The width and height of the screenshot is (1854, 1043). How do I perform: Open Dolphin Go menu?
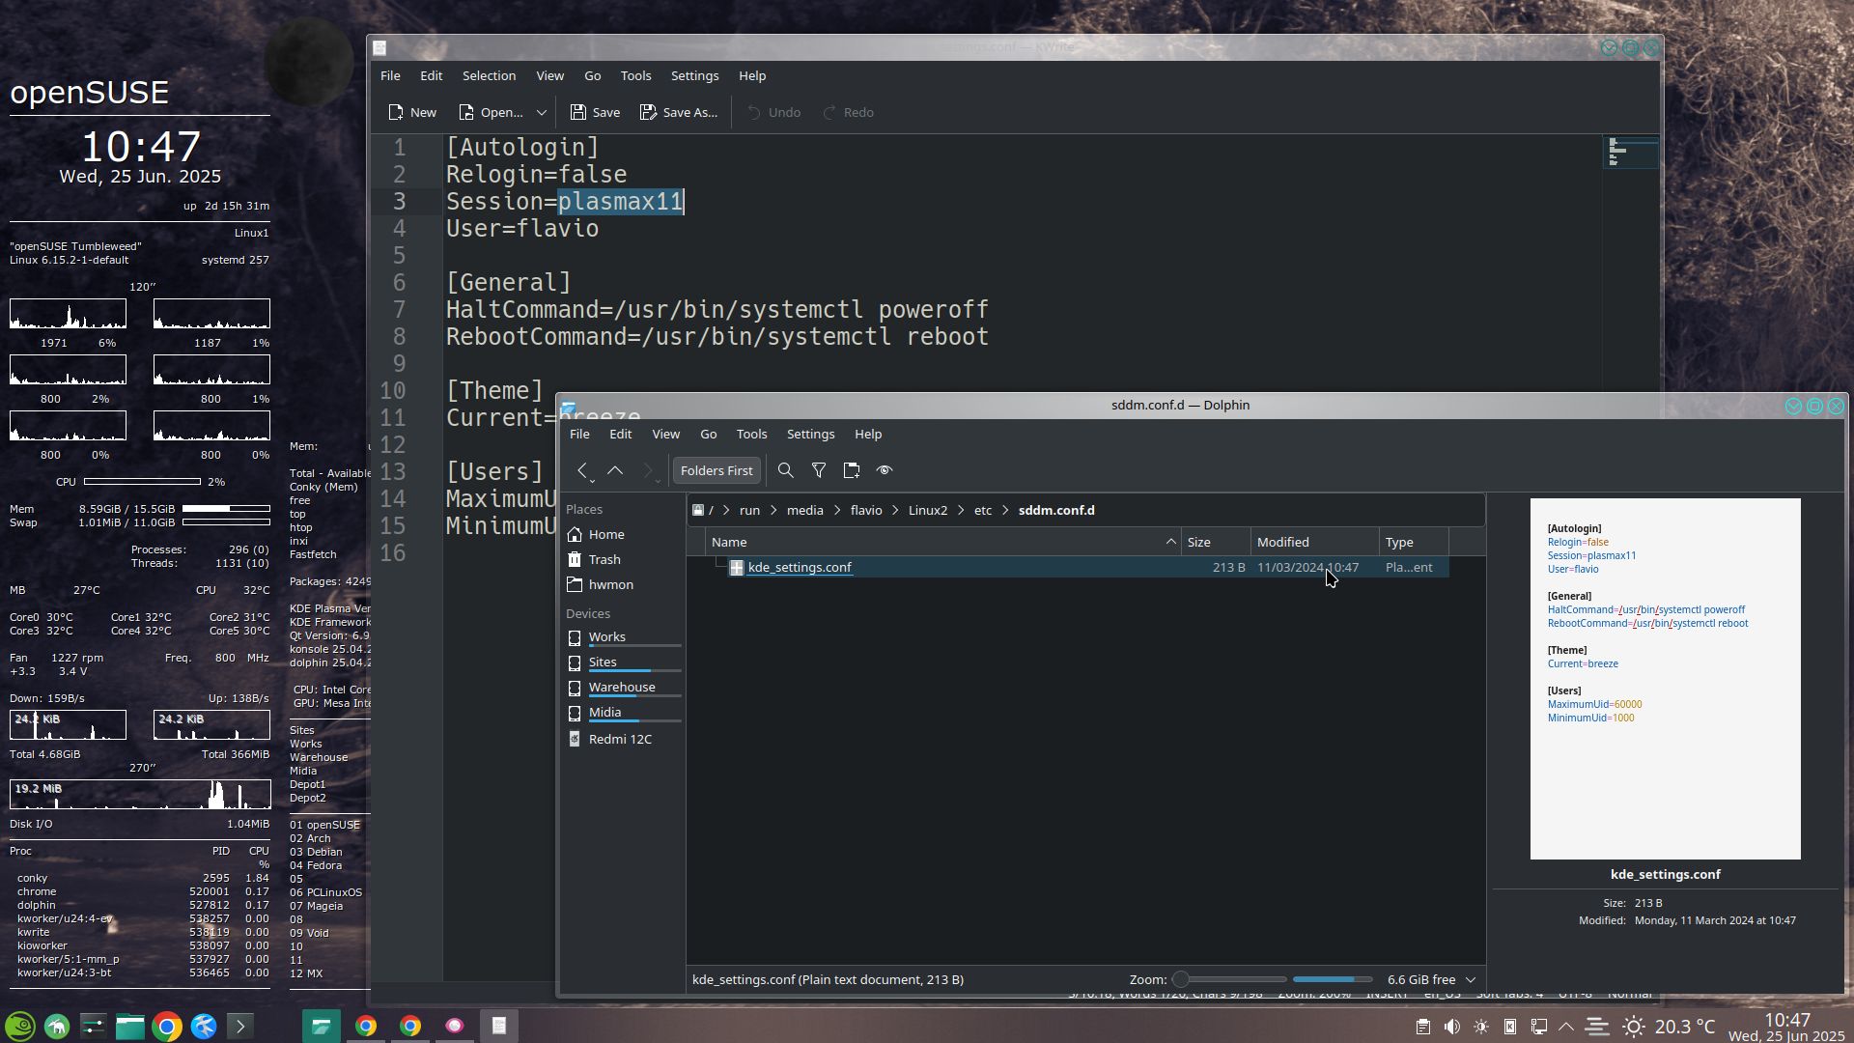(x=708, y=434)
